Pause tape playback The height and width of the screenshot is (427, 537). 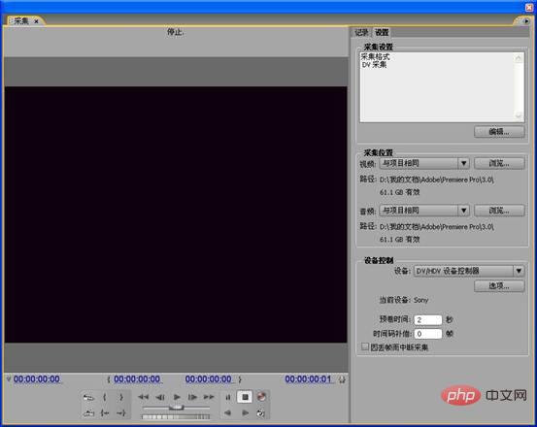click(x=228, y=397)
